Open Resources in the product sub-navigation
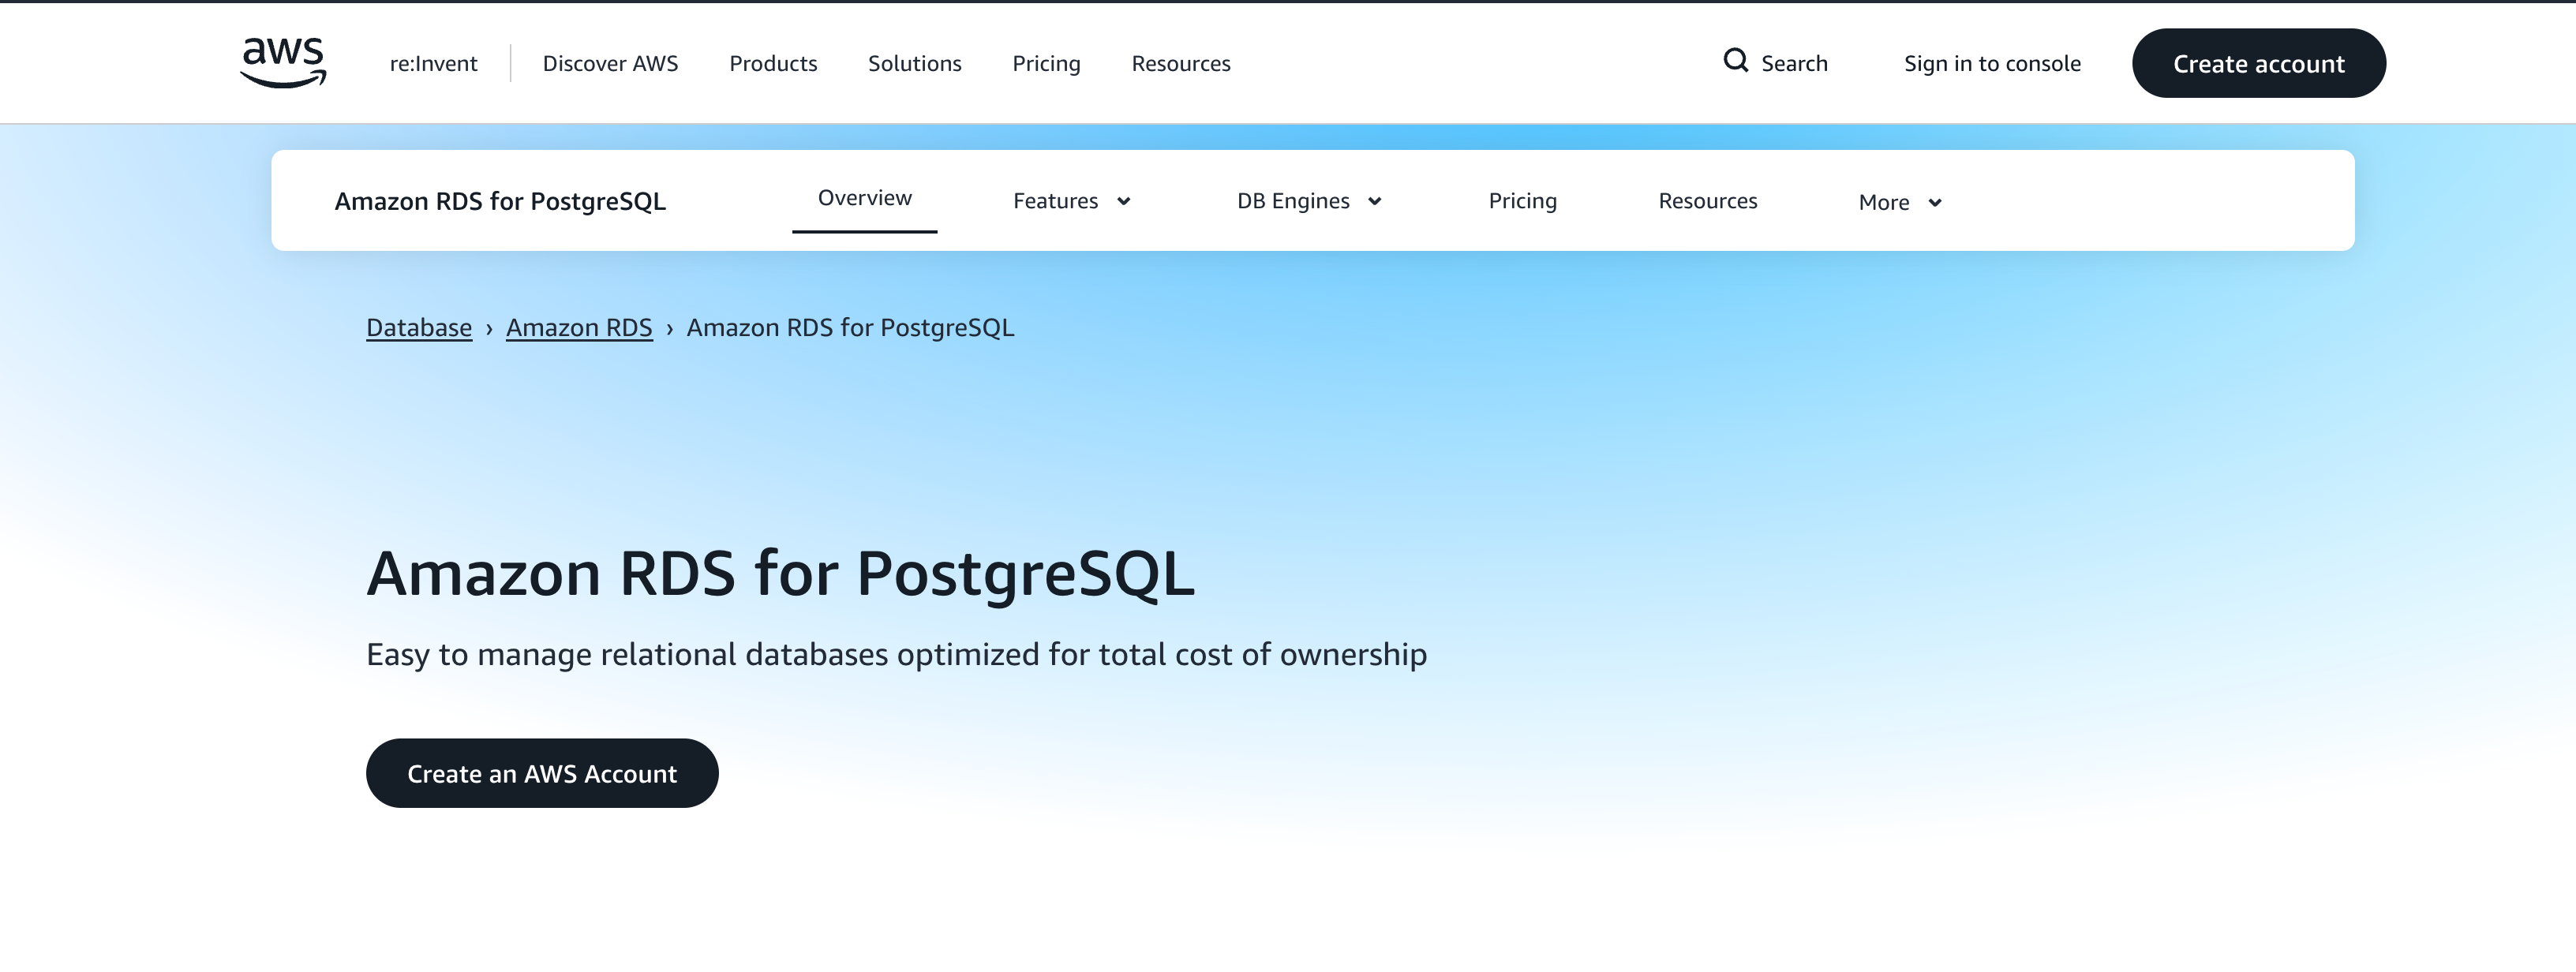 pos(1707,200)
